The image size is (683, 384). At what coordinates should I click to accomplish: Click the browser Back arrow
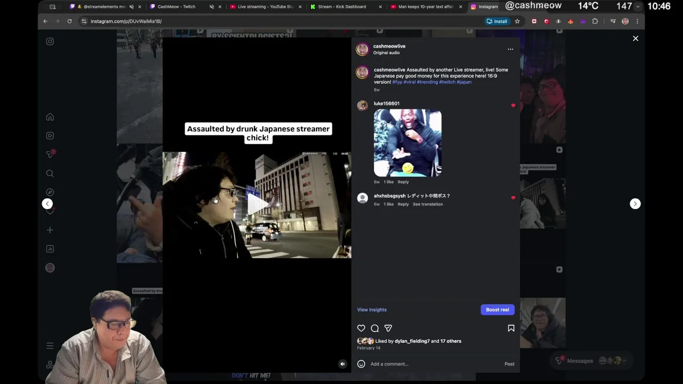45,21
